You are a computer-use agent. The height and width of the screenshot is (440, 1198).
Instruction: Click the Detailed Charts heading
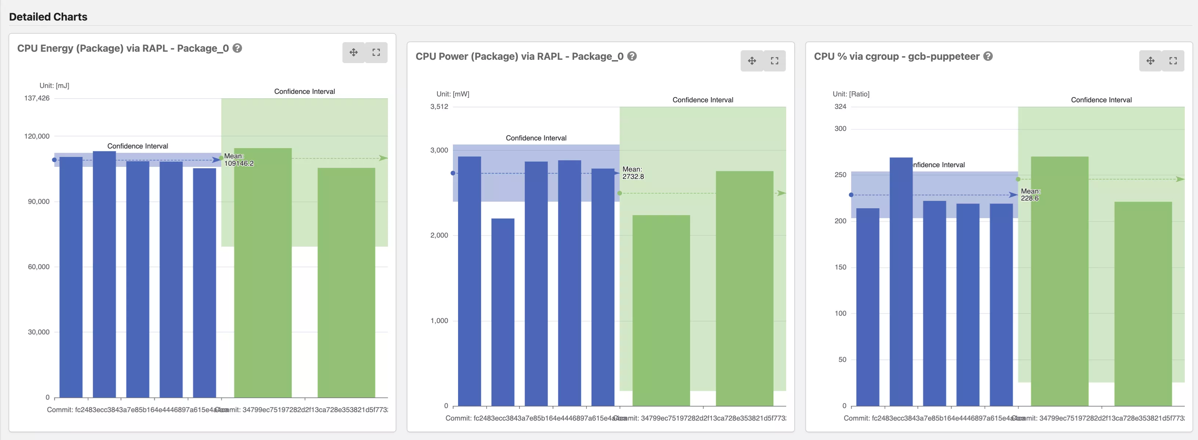click(48, 17)
